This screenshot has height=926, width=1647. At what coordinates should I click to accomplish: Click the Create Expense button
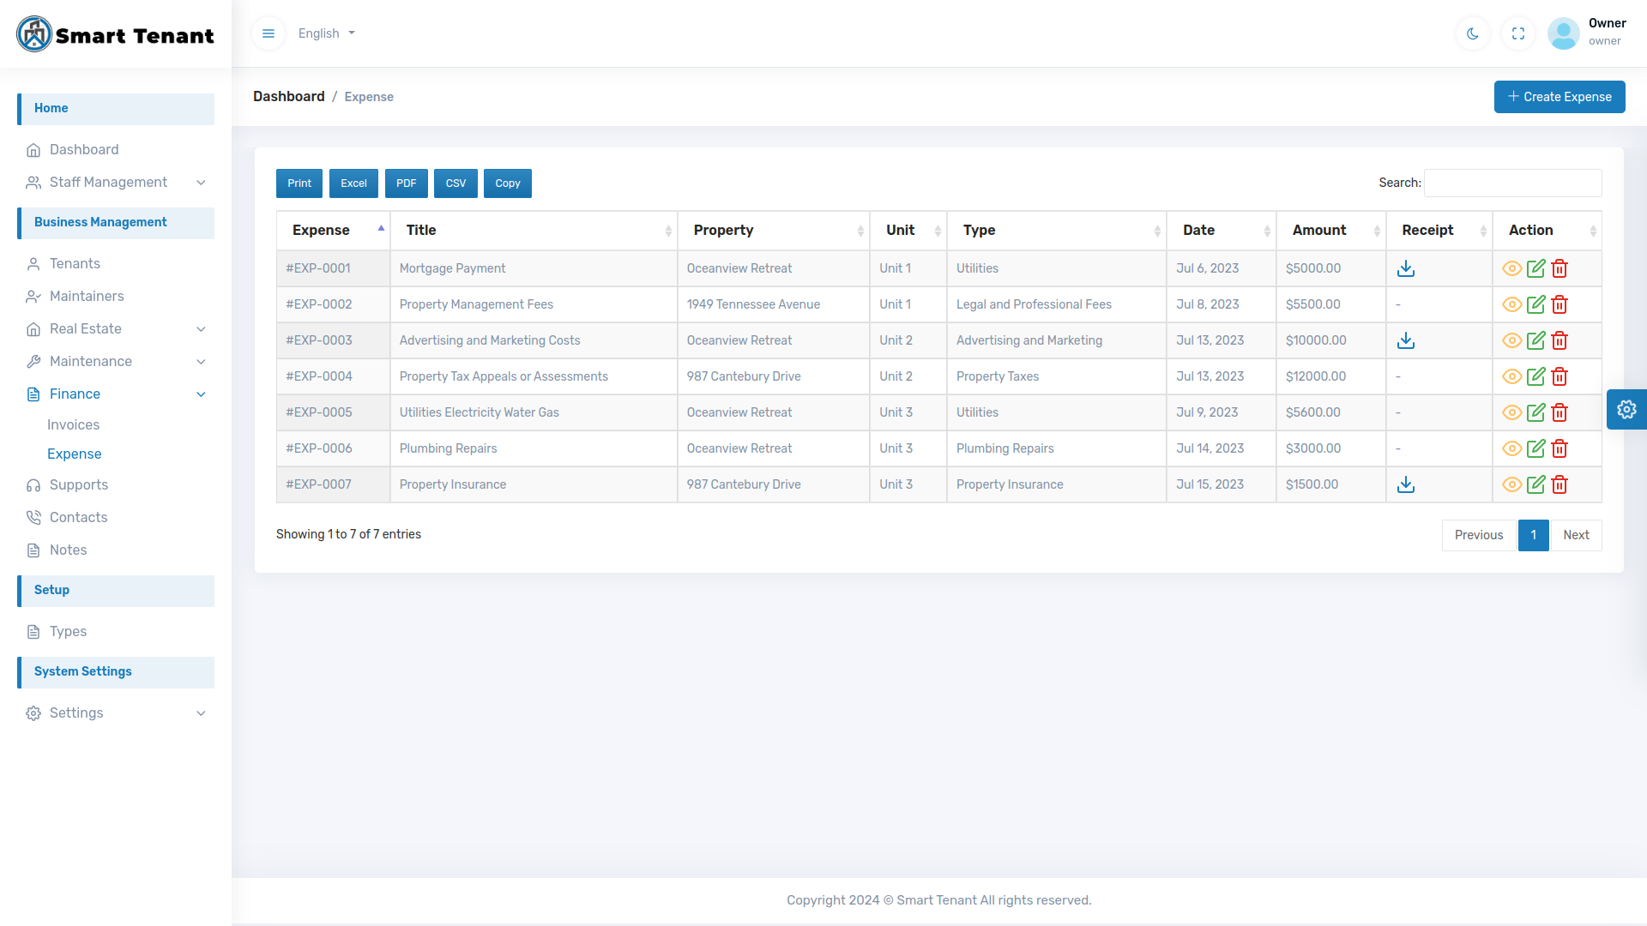[x=1560, y=96]
